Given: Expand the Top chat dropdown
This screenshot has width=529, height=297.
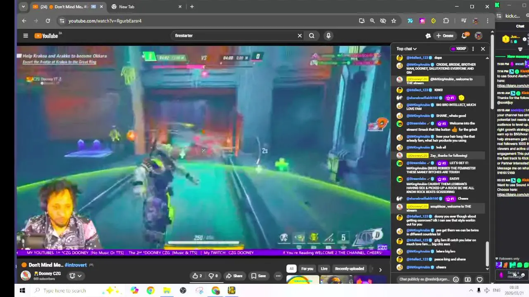Looking at the screenshot, I should [x=407, y=49].
